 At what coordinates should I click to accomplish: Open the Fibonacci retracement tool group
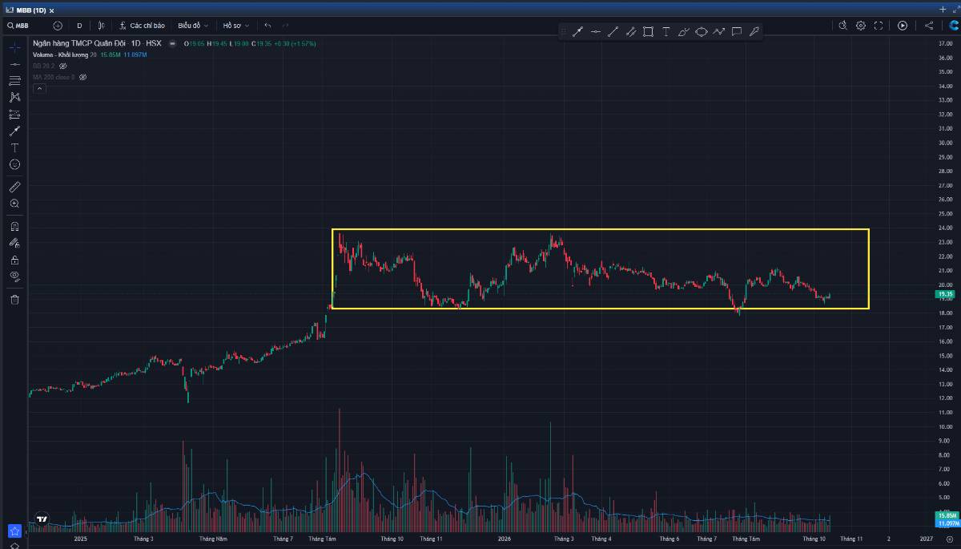(x=14, y=80)
